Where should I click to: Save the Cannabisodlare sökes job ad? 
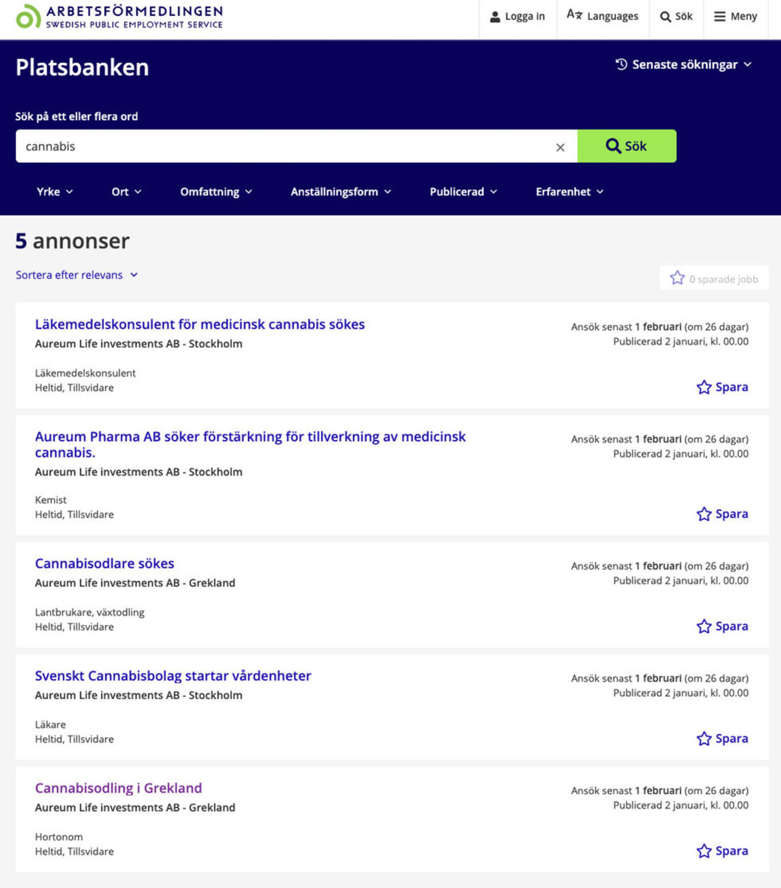coord(722,626)
